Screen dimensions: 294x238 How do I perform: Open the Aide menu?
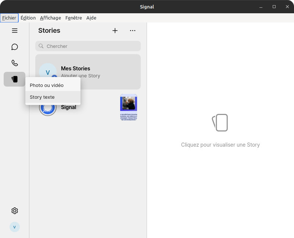[x=91, y=18]
